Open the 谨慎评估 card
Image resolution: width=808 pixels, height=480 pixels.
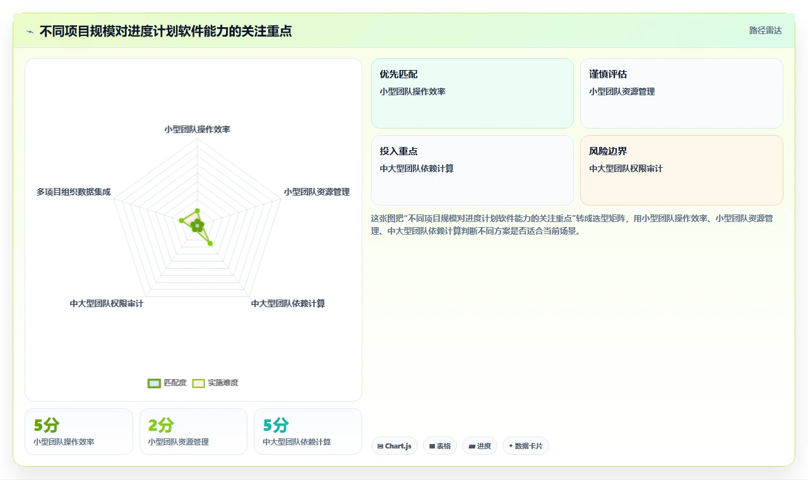tap(682, 93)
